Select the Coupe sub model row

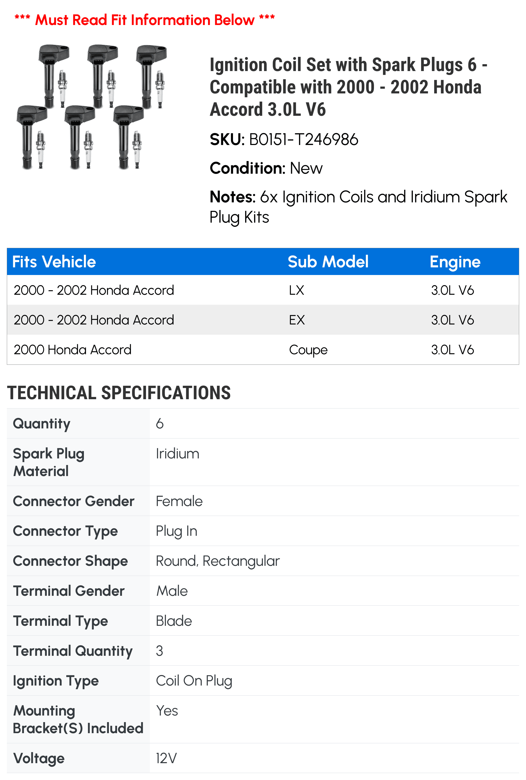click(263, 350)
